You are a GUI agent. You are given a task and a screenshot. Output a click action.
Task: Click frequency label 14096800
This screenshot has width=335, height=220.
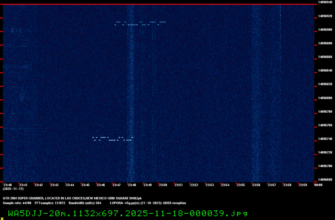tap(325, 98)
